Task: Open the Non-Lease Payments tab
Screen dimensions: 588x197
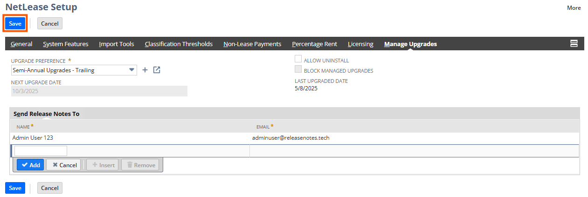Action: pos(252,44)
